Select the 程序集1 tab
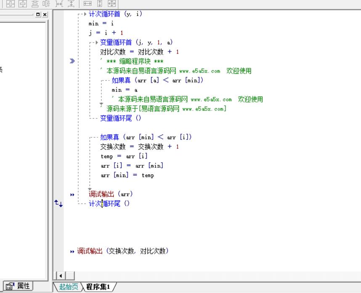 98,287
